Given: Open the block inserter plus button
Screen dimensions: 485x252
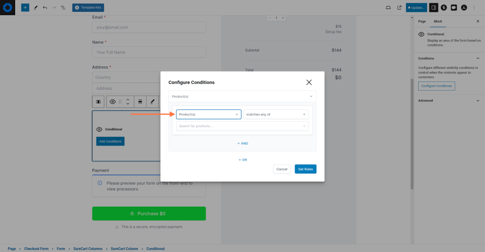Looking at the screenshot, I should [25, 8].
